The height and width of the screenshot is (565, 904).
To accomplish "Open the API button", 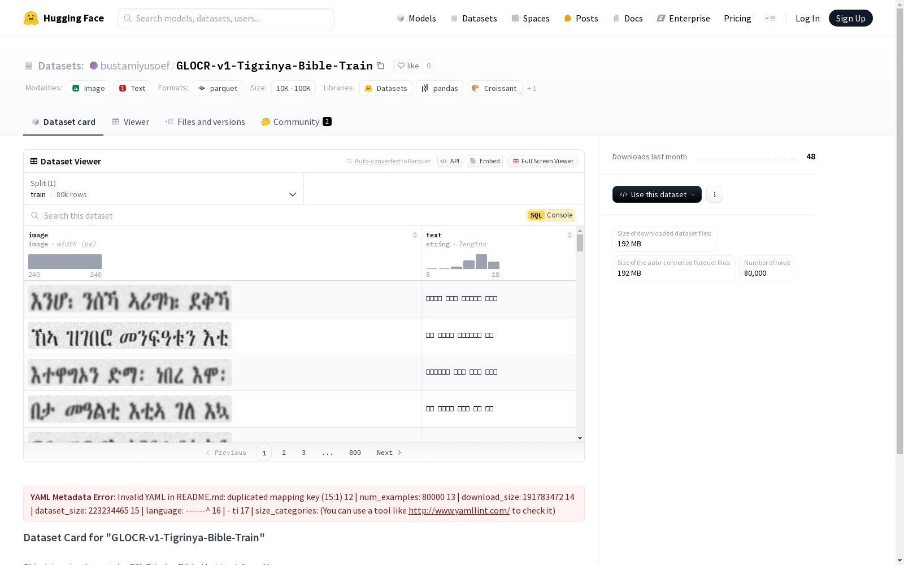I will pos(450,161).
